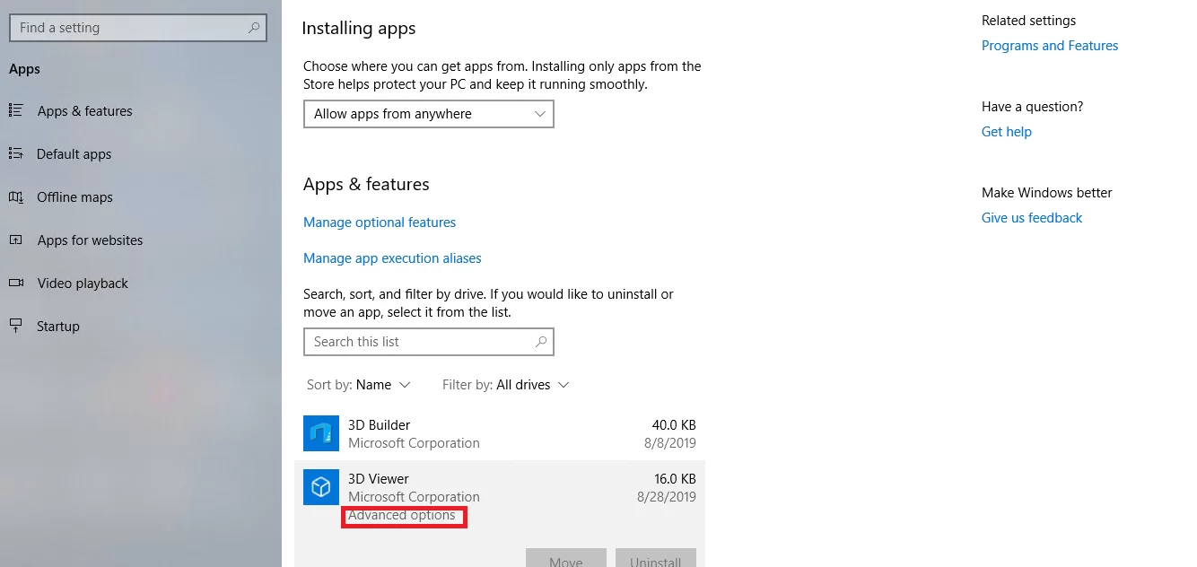Open Advanced options for 3D Viewer
Image resolution: width=1197 pixels, height=567 pixels.
coord(402,515)
